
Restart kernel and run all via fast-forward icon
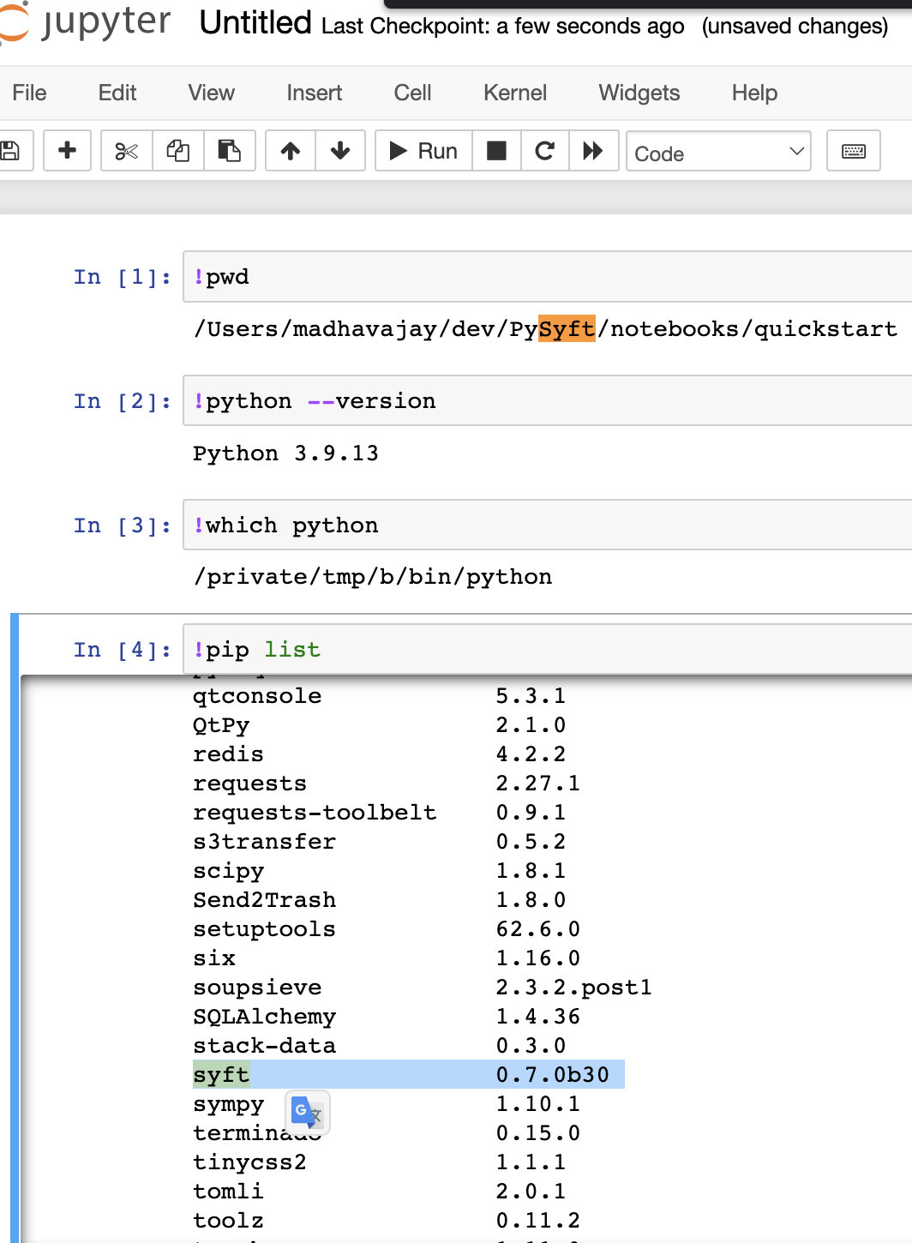[593, 150]
